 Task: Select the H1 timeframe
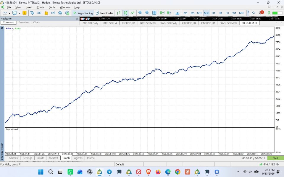click(x=213, y=13)
